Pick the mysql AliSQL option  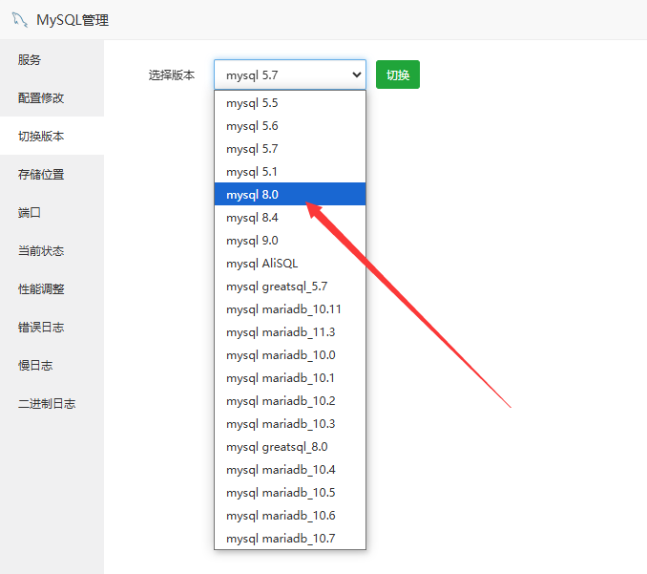[x=290, y=263]
